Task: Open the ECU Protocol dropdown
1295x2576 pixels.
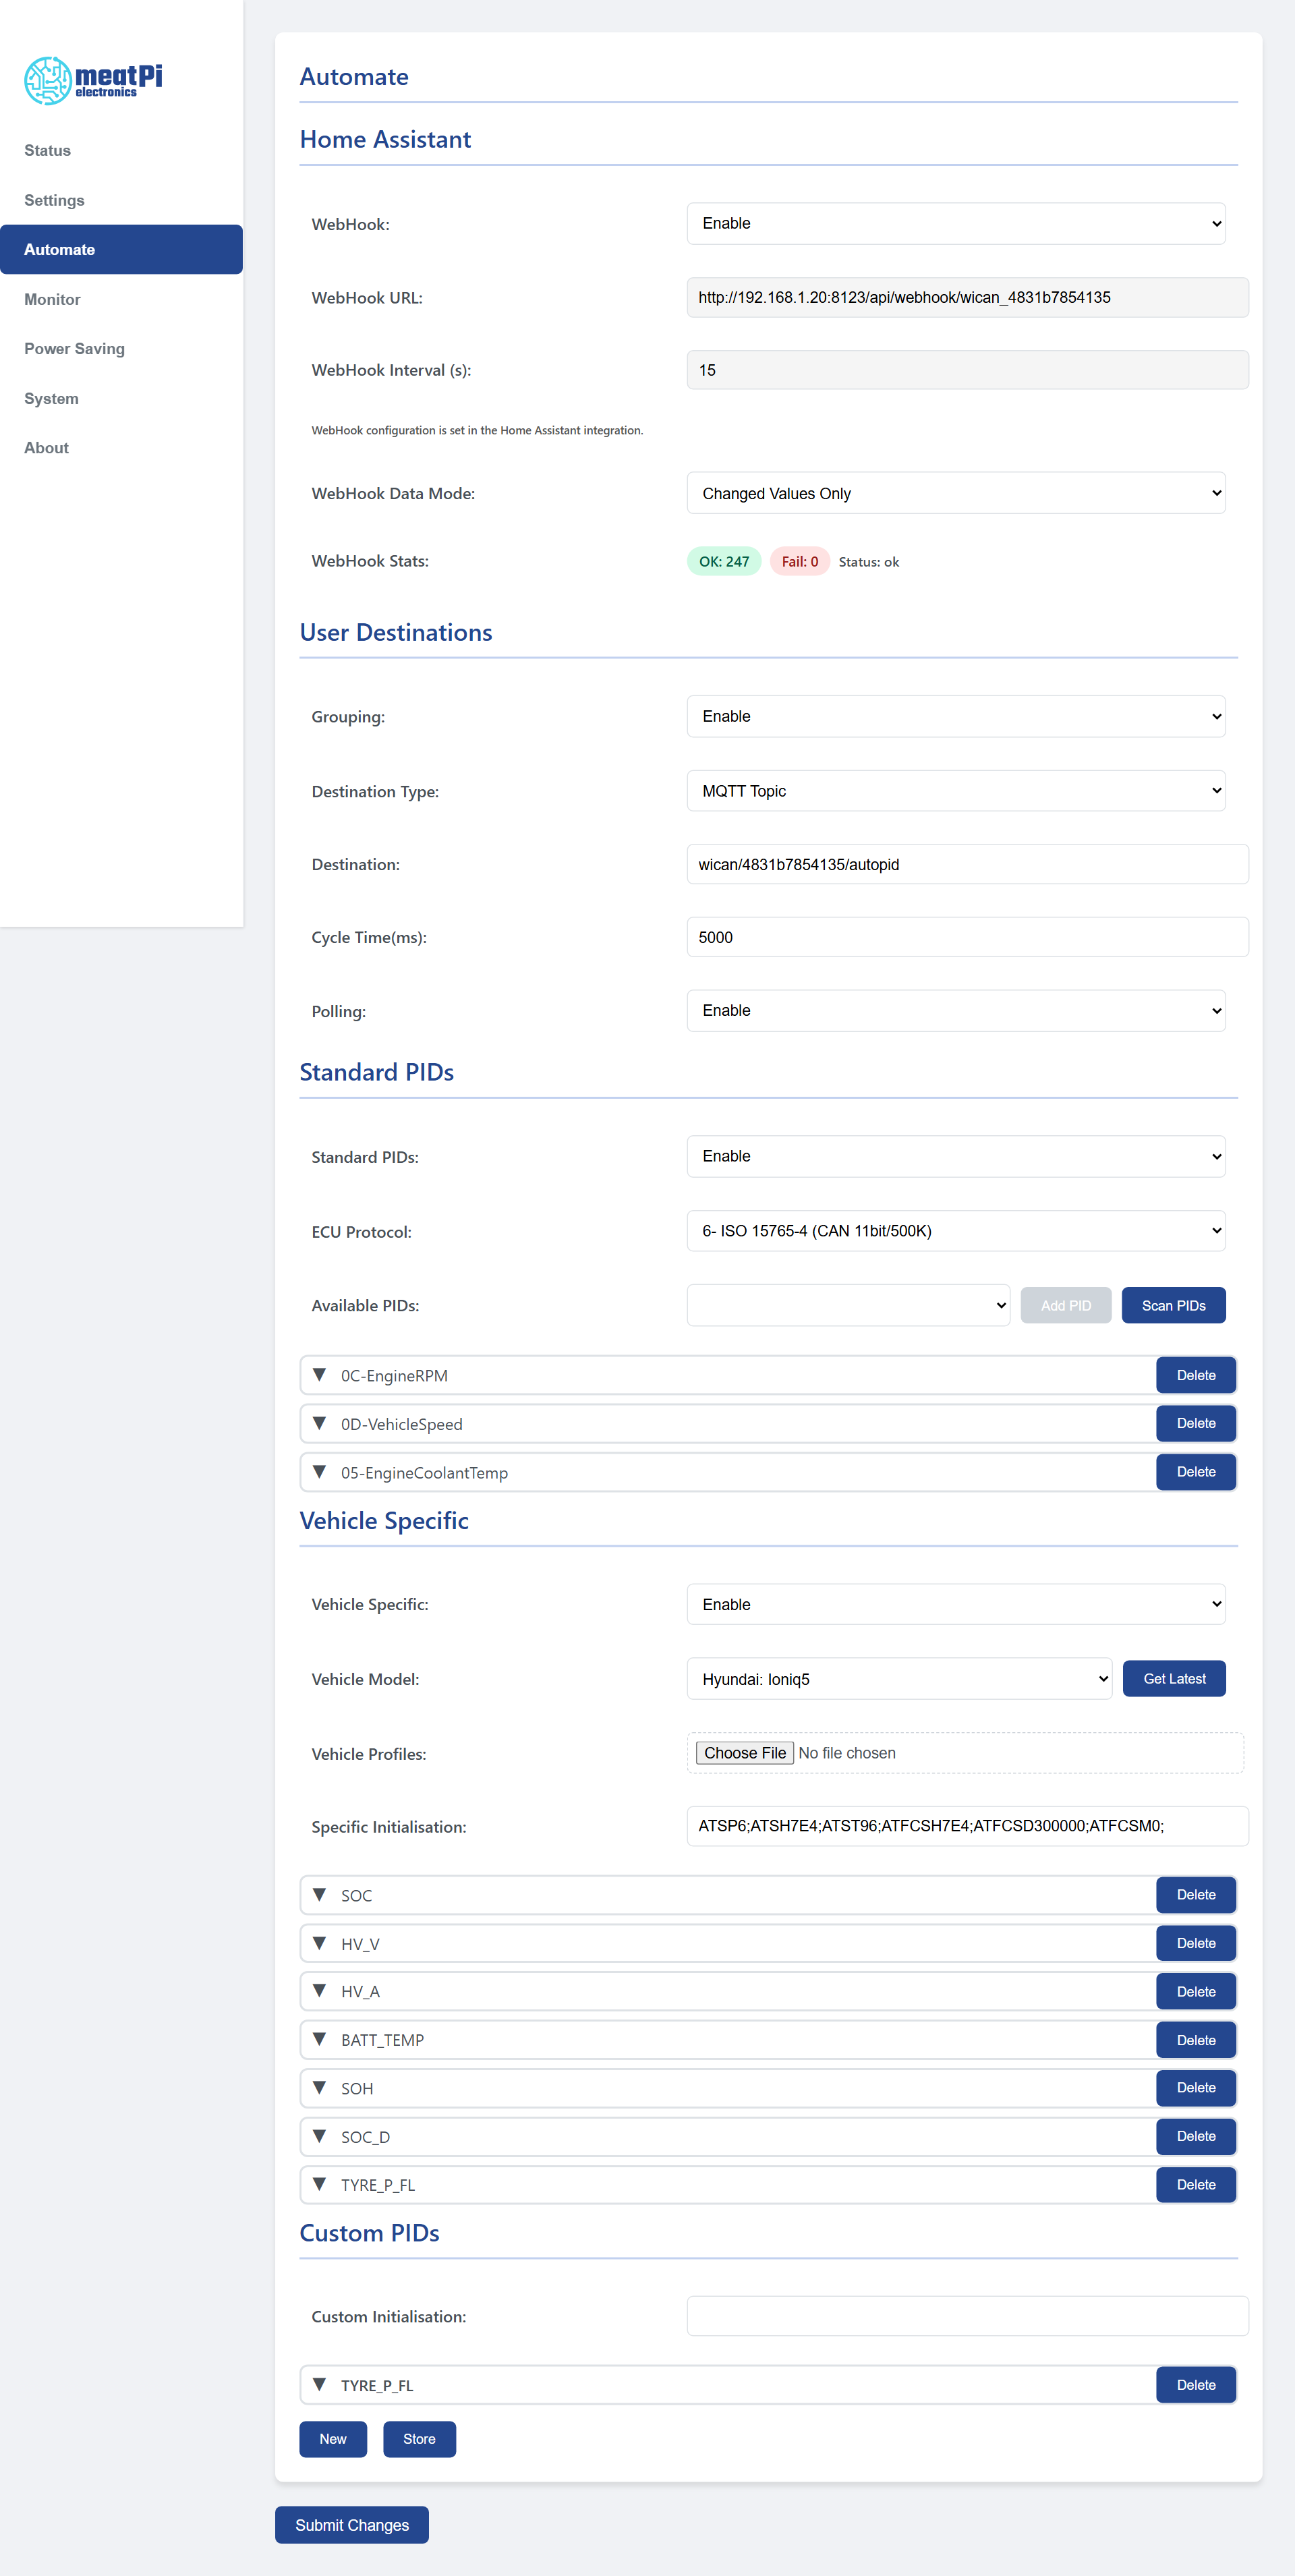Action: click(x=956, y=1231)
